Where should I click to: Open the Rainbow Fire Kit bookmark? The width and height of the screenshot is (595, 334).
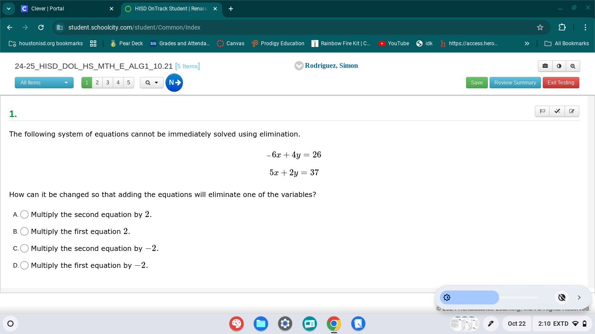pos(341,43)
